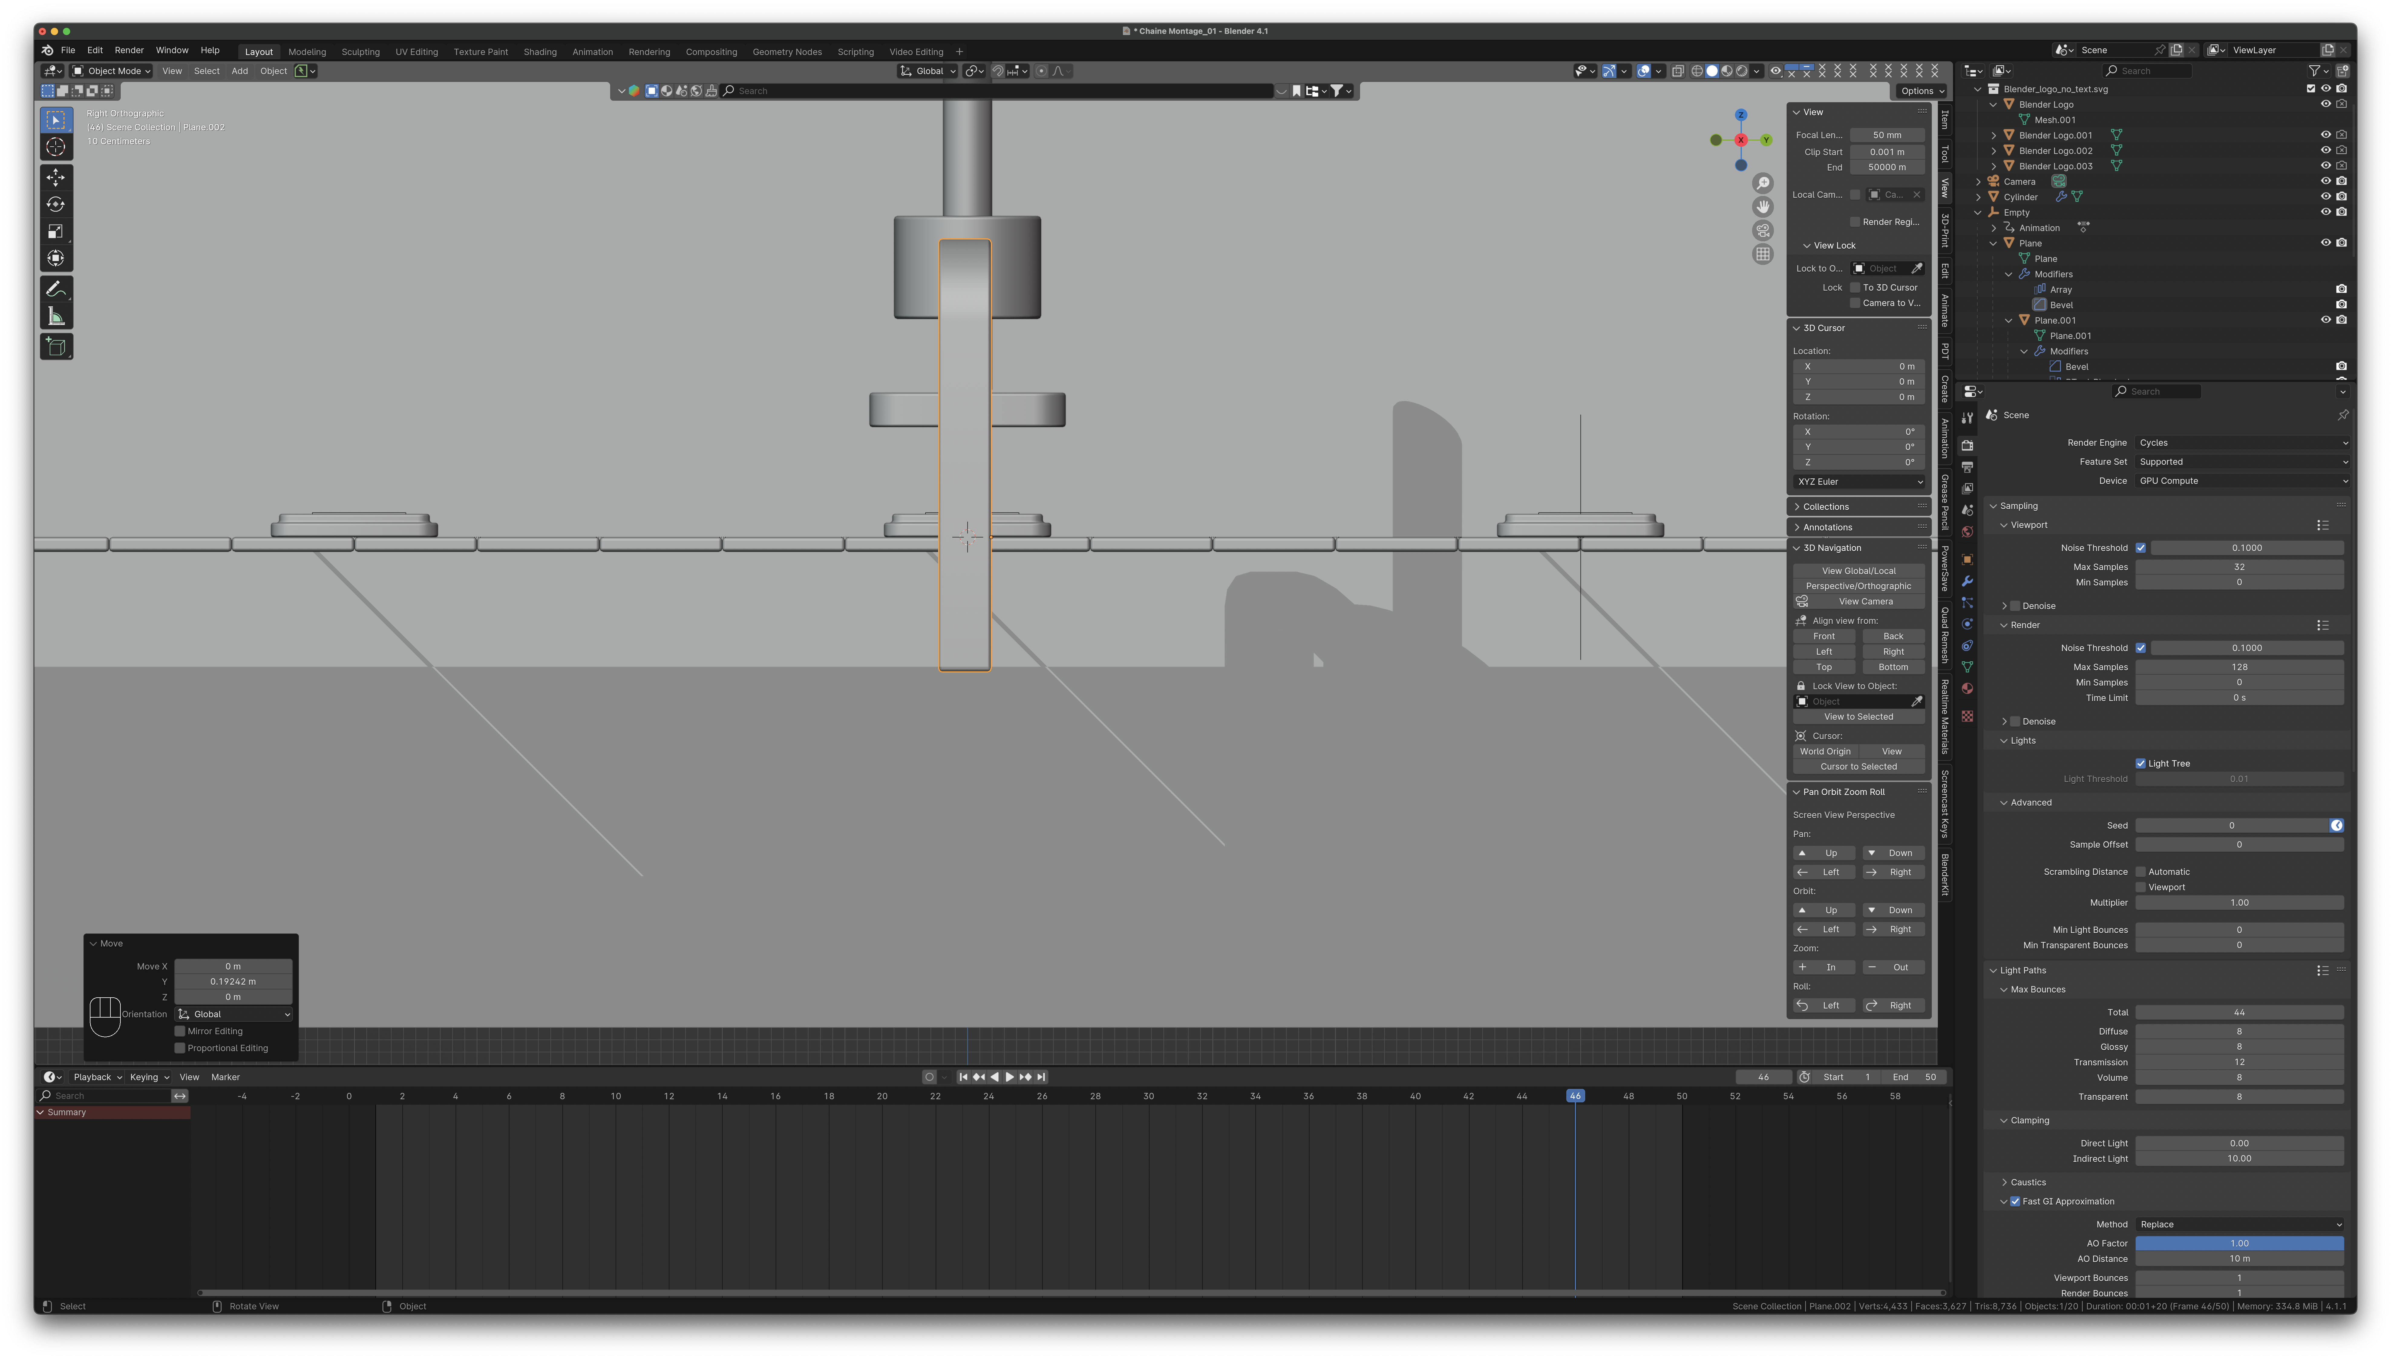Toggle Render Noise Threshold checkbox
This screenshot has width=2391, height=1359.
pyautogui.click(x=2141, y=648)
